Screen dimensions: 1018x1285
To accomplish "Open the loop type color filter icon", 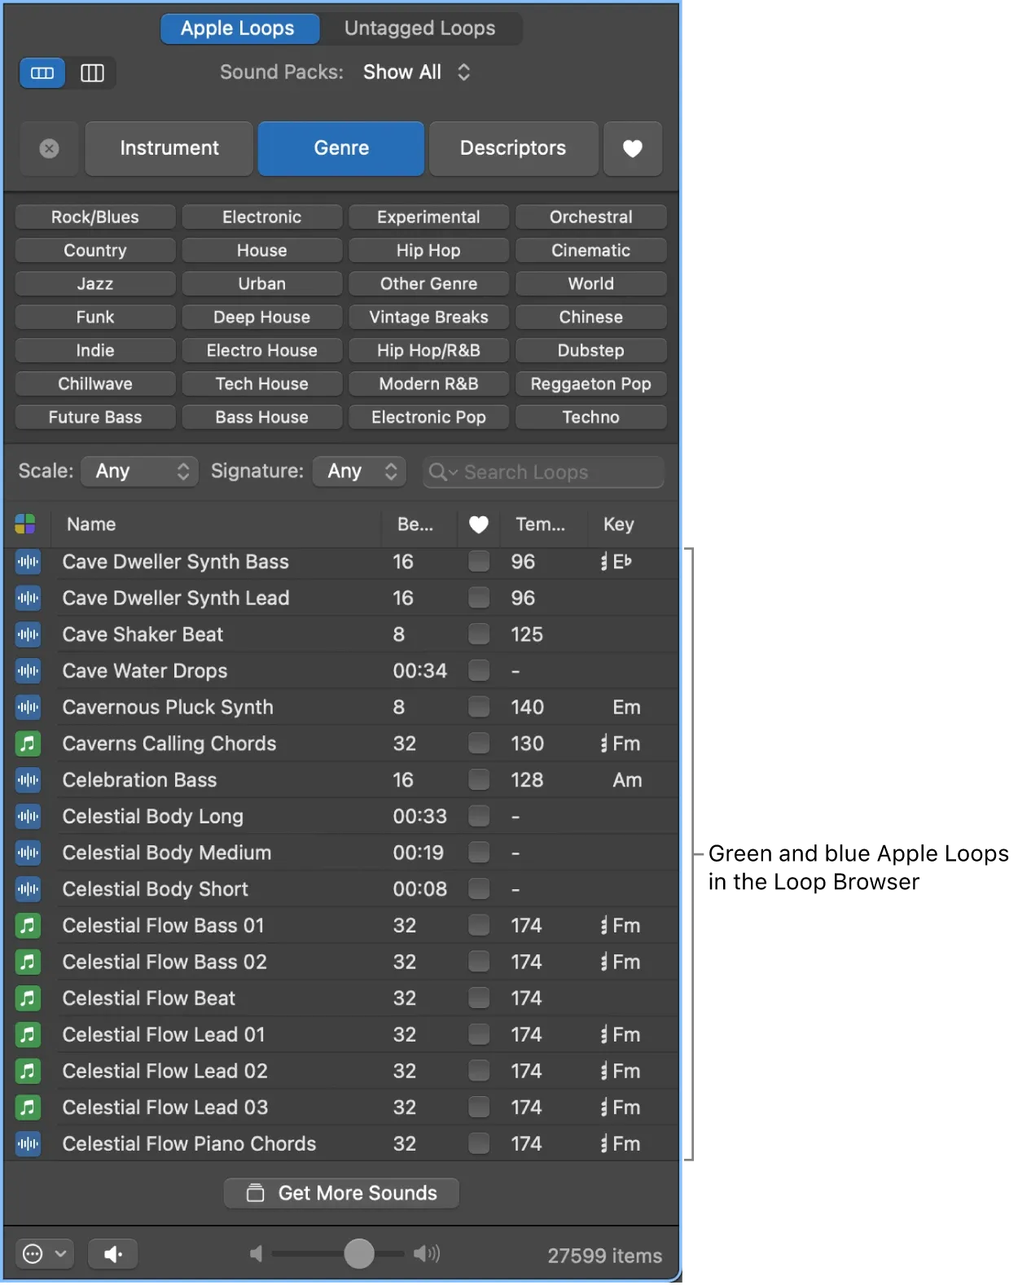I will pos(25,524).
